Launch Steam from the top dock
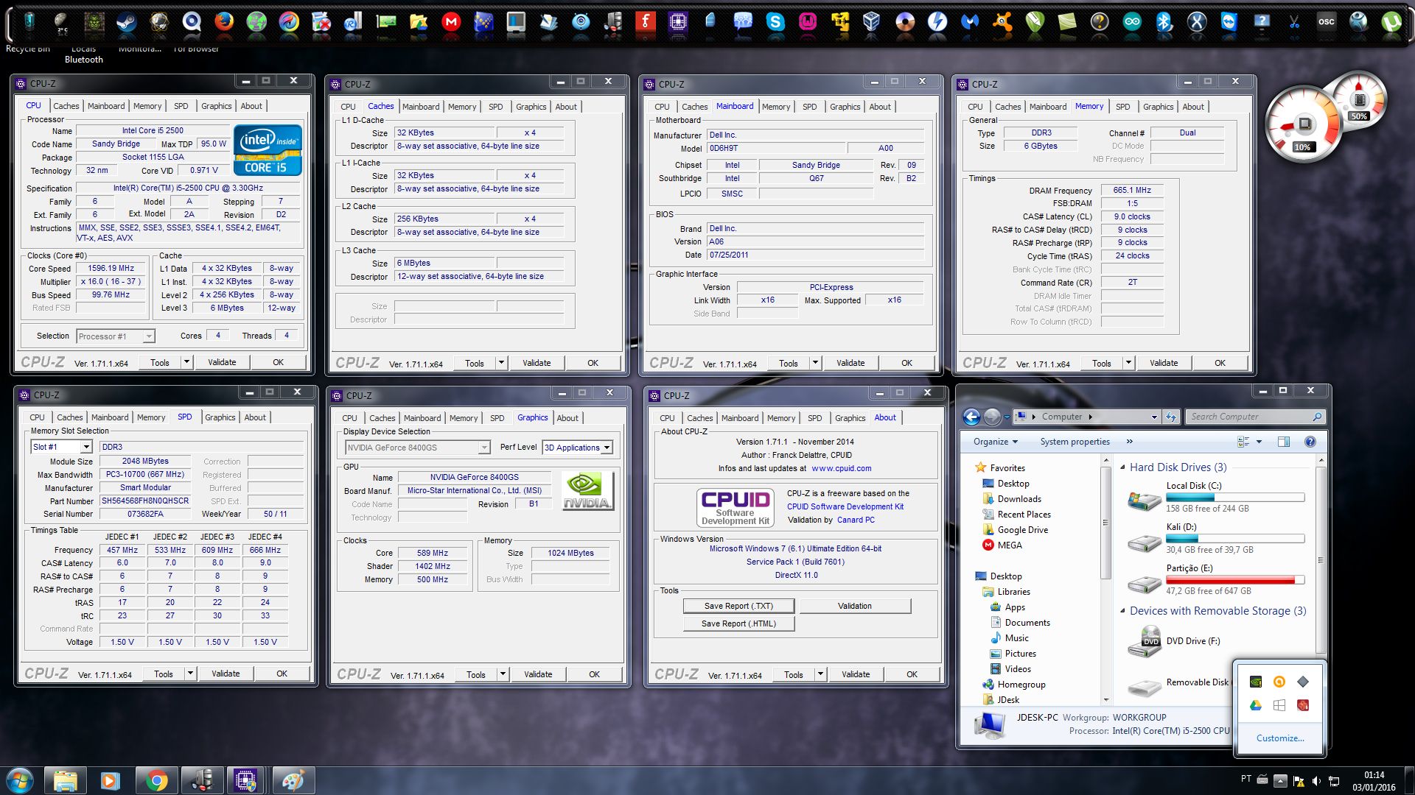Image resolution: width=1415 pixels, height=795 pixels. [x=126, y=22]
